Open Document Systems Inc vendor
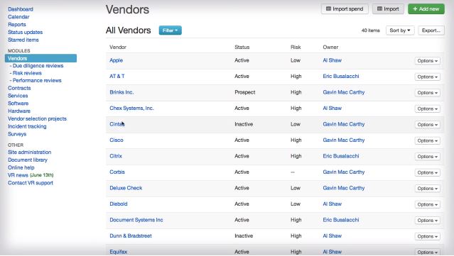 pos(136,220)
